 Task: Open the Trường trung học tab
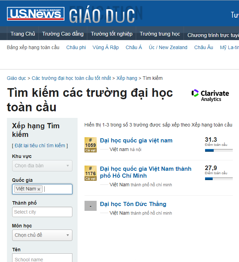click(160, 34)
